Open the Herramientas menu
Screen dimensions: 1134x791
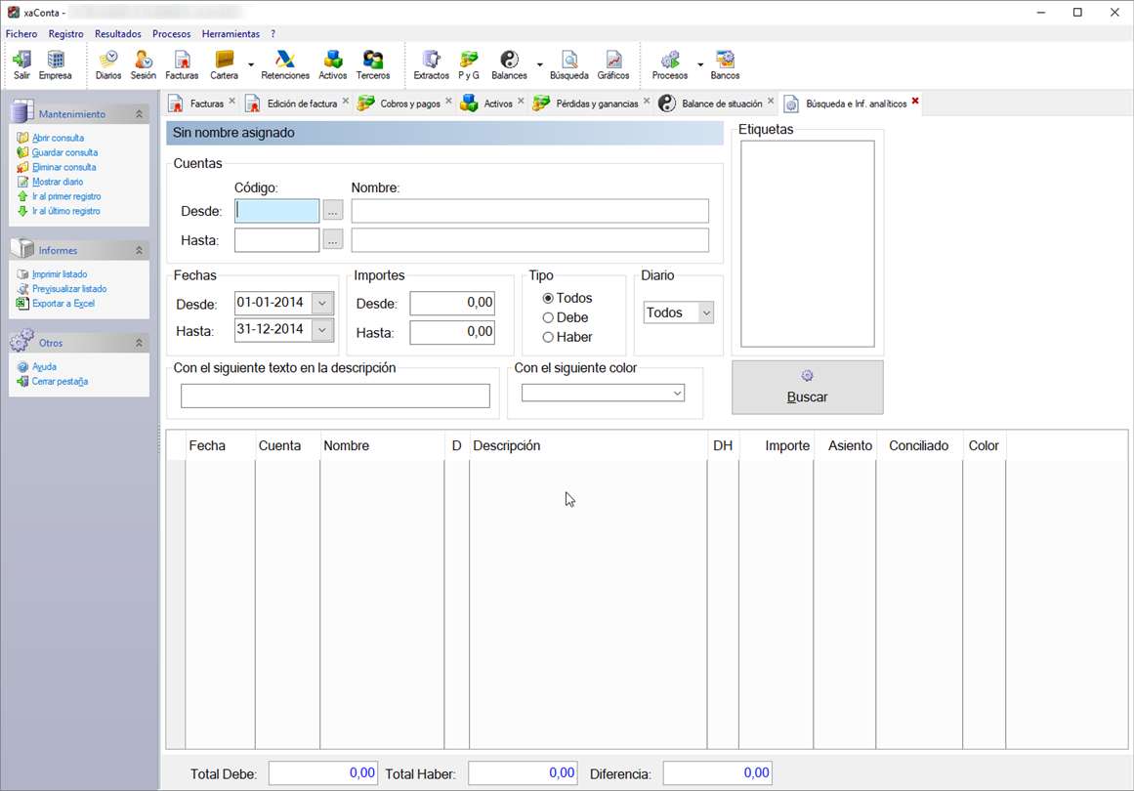[231, 34]
